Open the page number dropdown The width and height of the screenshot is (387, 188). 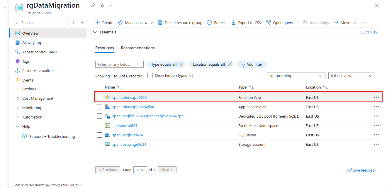point(140,170)
